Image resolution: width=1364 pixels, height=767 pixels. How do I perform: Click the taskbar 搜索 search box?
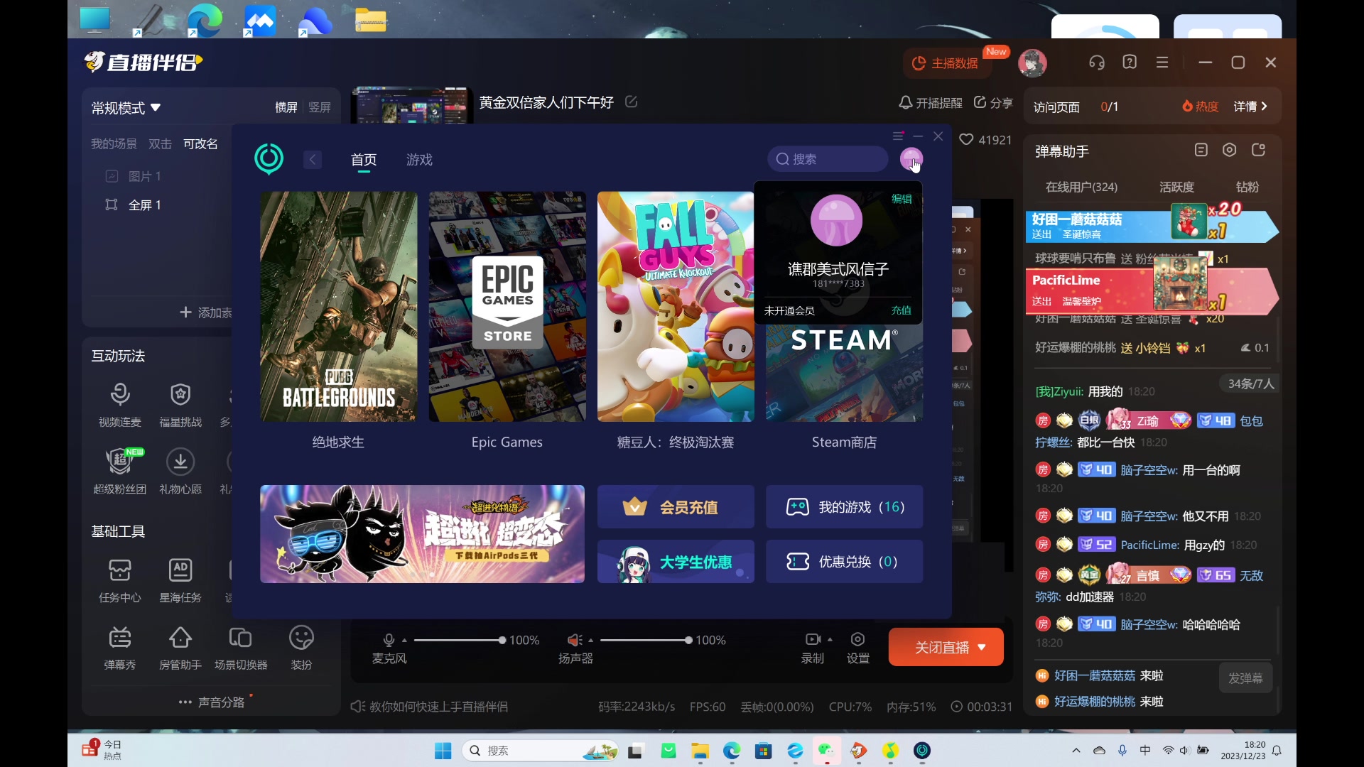540,751
